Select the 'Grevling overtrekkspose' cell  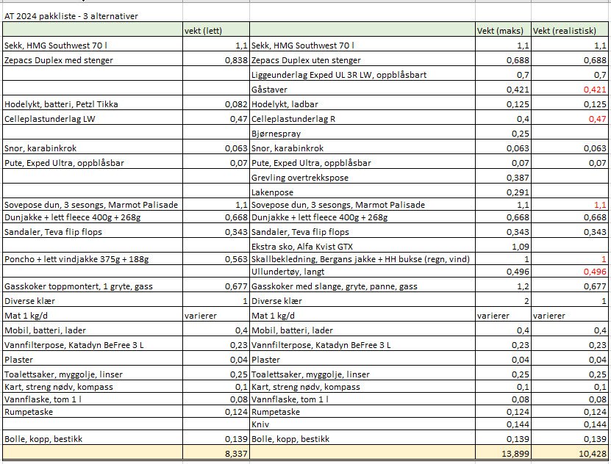point(363,178)
